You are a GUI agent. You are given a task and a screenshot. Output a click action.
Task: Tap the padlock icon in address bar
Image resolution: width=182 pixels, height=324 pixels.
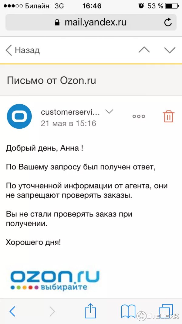57,22
